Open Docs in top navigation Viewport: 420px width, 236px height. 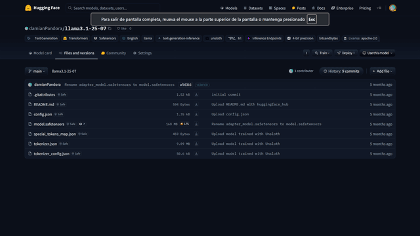318,8
